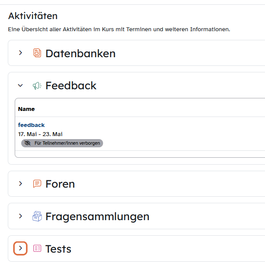
Task: Click the Foren speech bubble icon
Action: (37, 184)
